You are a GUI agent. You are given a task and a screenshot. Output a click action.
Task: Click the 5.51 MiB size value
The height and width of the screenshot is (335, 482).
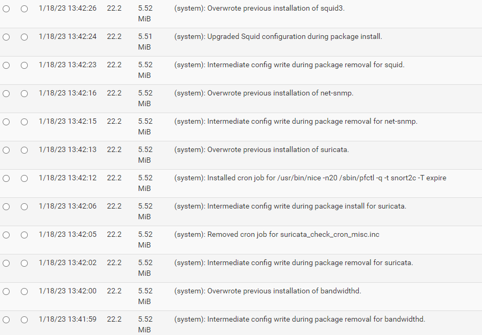(x=145, y=42)
